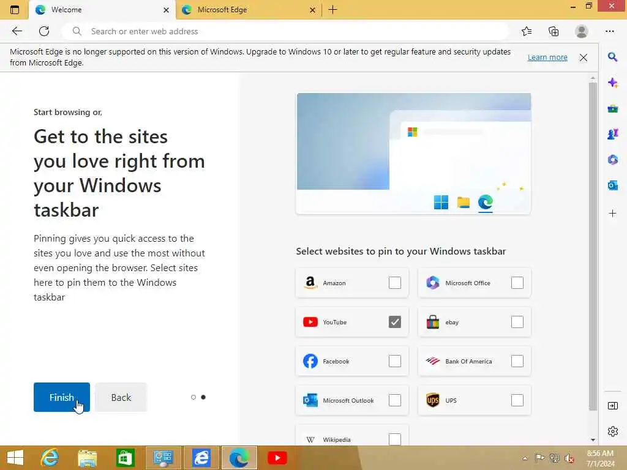Click the Amazon logo icon
This screenshot has width=627, height=470.
point(310,283)
